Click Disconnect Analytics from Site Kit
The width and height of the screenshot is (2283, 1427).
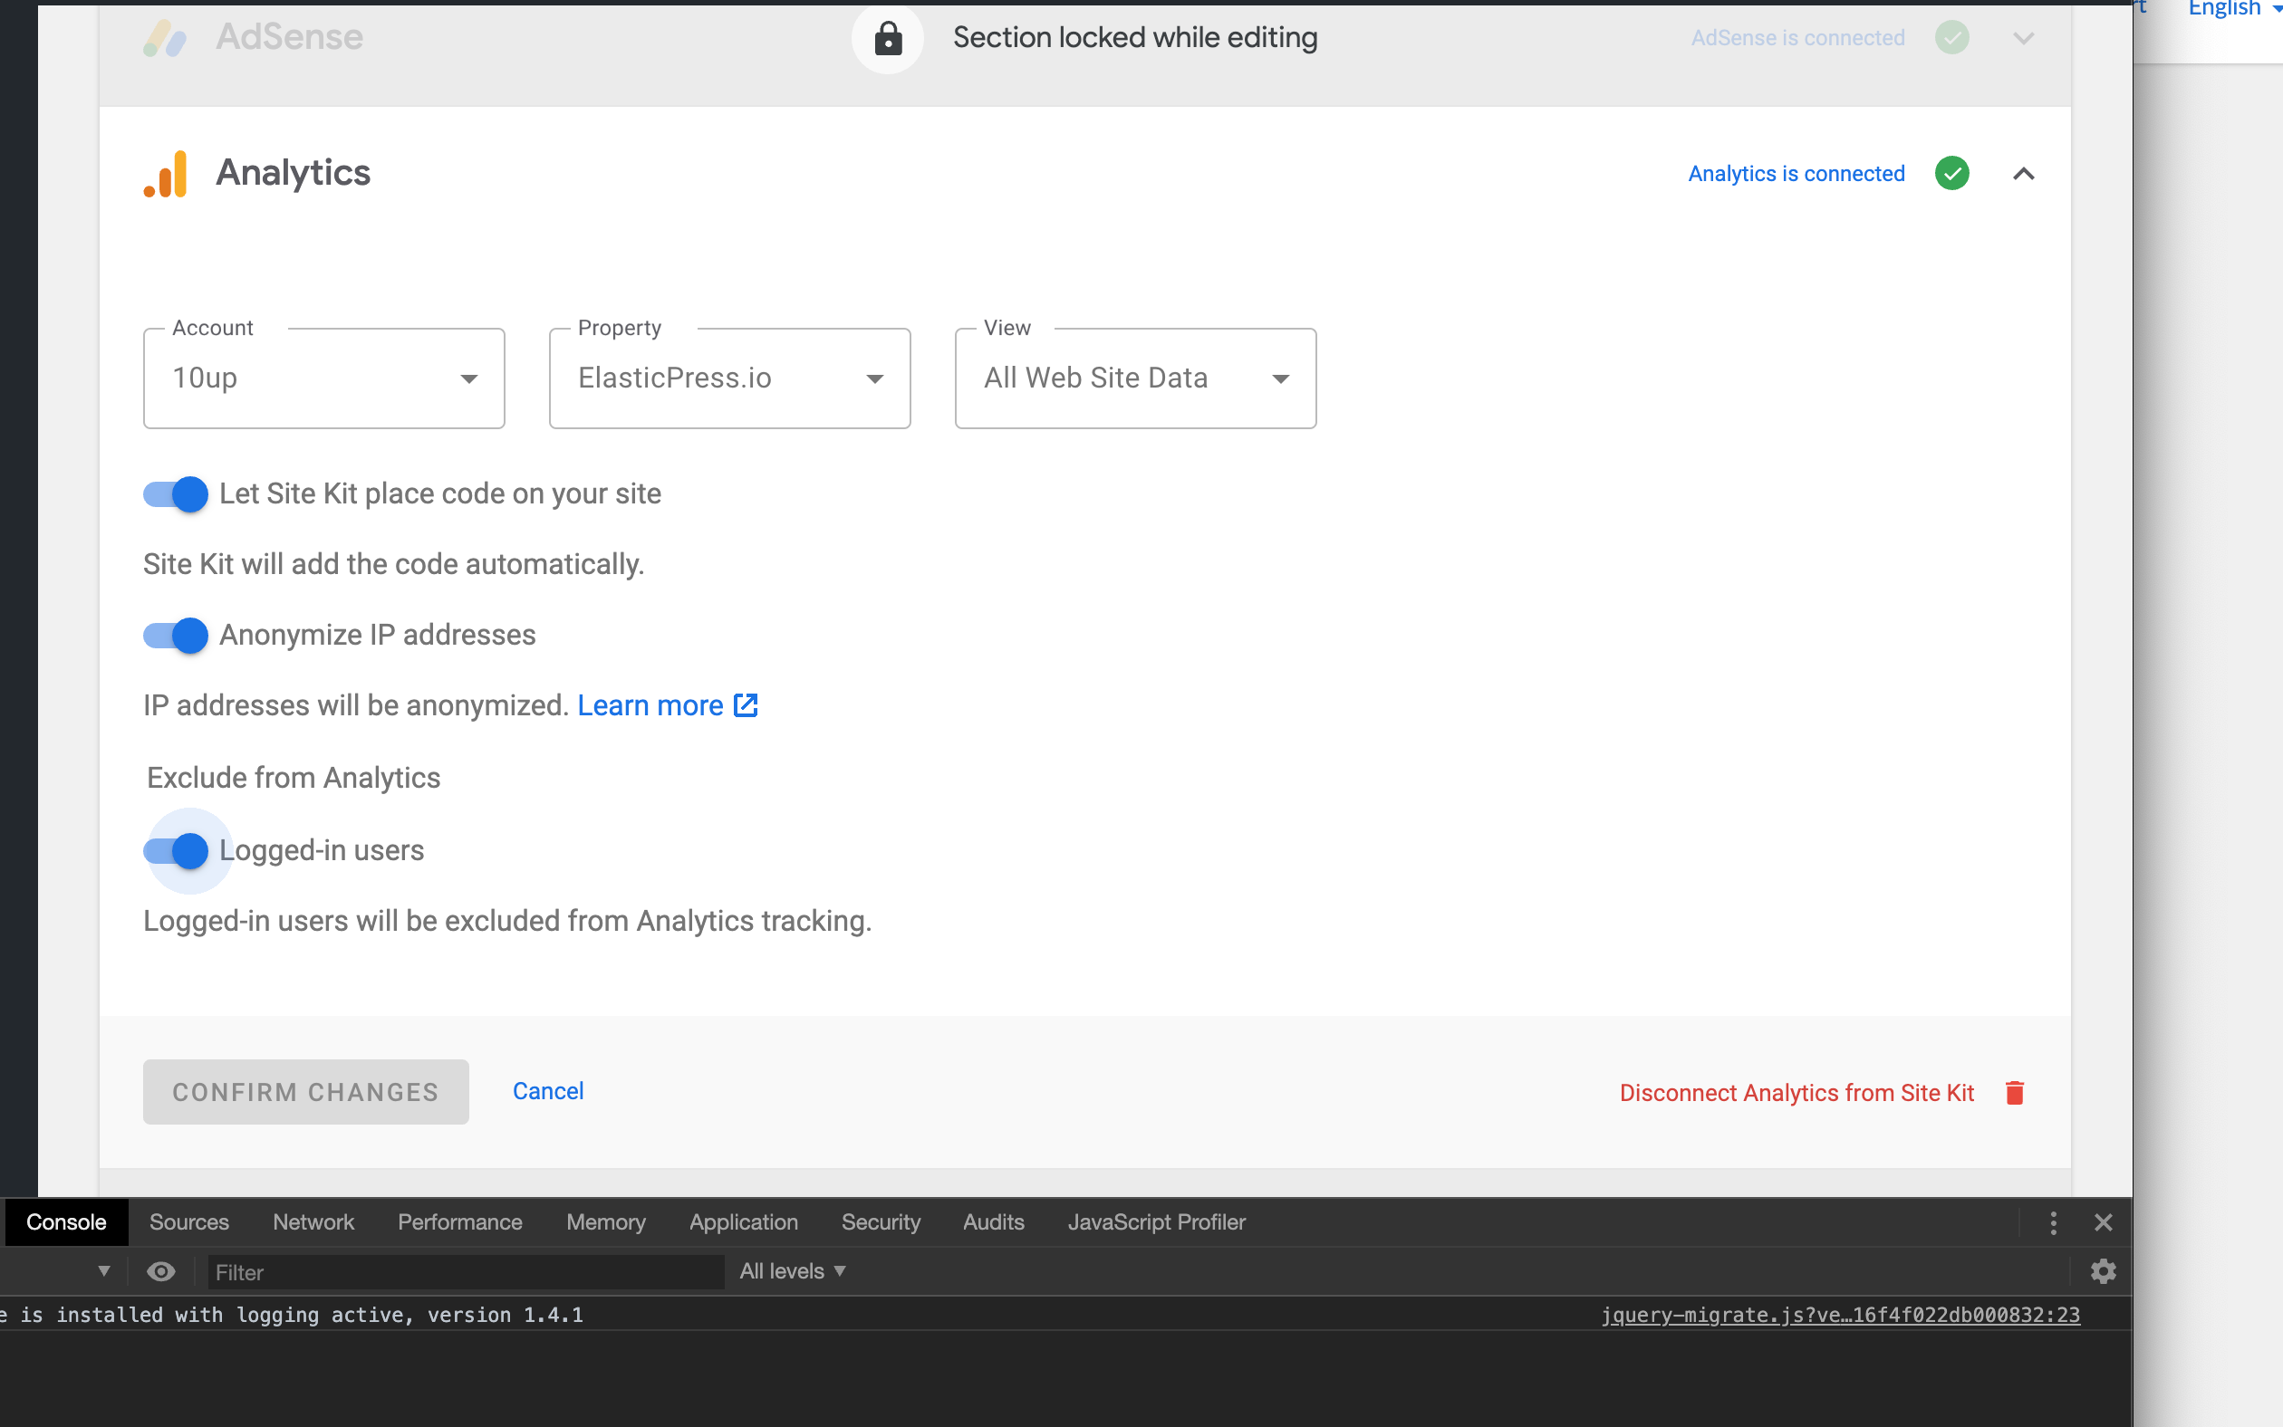tap(1797, 1093)
